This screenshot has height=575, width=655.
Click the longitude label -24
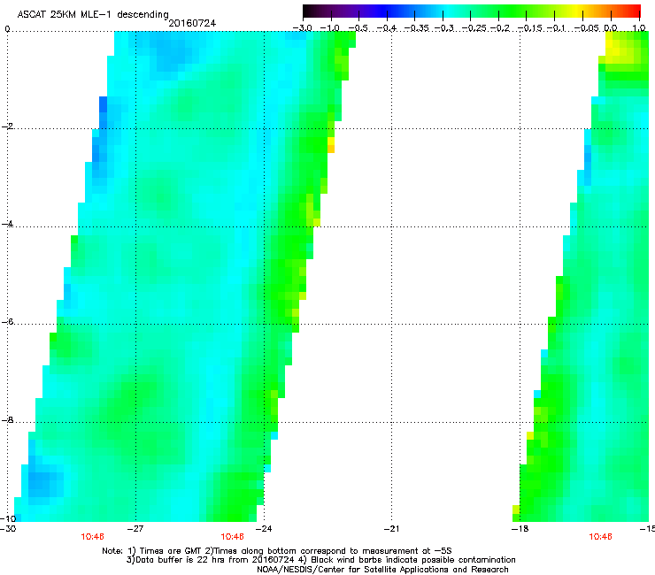pos(264,529)
